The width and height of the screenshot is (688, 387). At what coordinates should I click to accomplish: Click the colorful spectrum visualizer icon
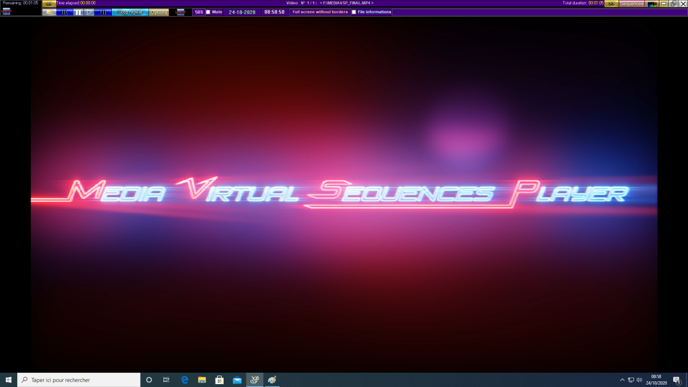coord(652,3)
